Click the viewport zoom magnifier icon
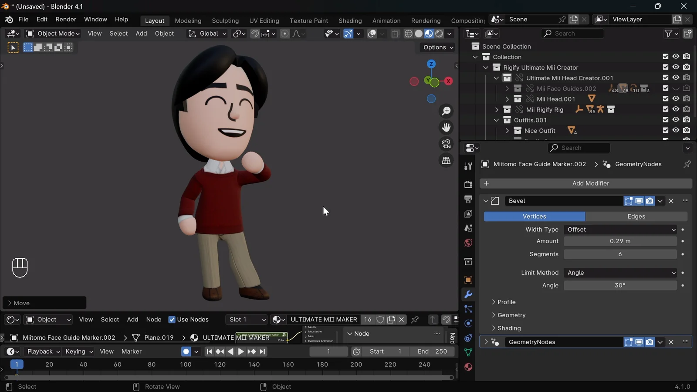 coord(446,111)
